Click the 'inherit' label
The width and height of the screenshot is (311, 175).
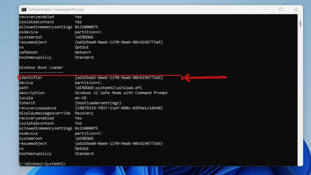(x=27, y=103)
